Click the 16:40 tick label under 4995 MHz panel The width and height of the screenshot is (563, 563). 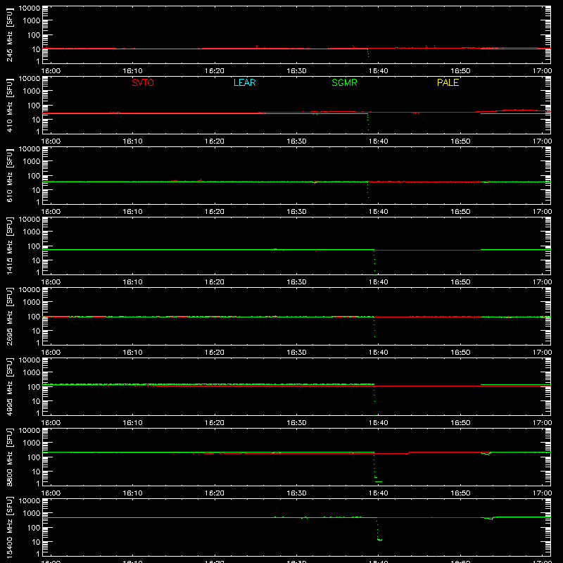click(x=379, y=423)
